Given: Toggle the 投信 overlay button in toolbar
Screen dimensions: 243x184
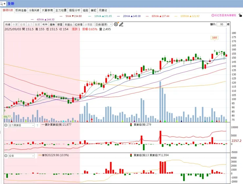Looking at the screenshot, I should click(x=22, y=25).
